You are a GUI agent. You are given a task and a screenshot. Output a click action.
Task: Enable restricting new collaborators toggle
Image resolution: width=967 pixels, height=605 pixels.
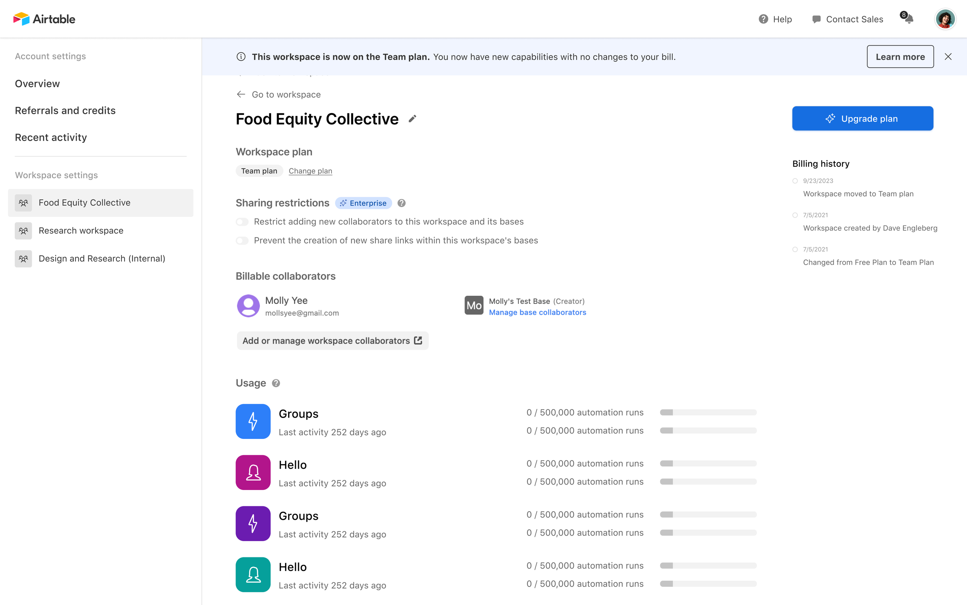coord(242,221)
